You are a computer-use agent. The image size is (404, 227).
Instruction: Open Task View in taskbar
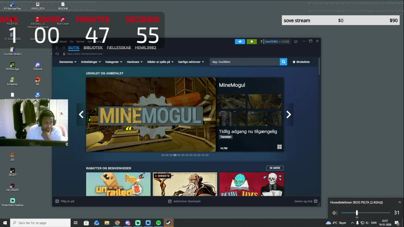[x=76, y=223]
